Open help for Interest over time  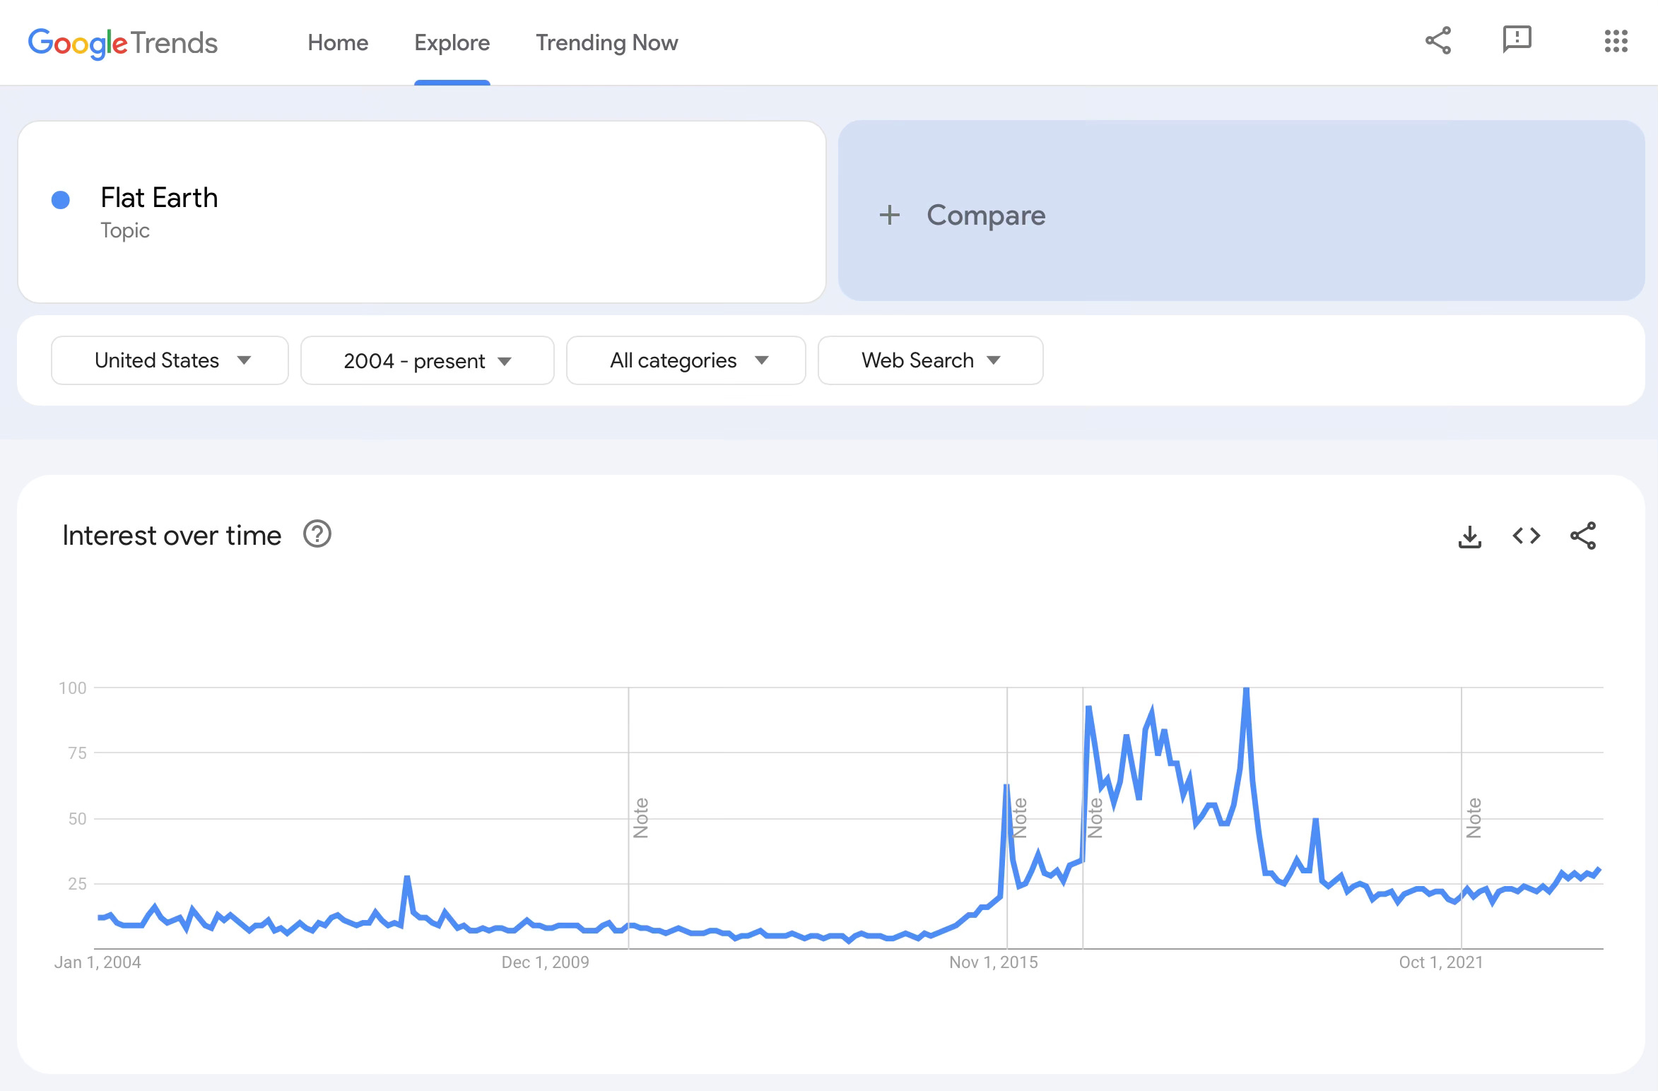tap(317, 534)
